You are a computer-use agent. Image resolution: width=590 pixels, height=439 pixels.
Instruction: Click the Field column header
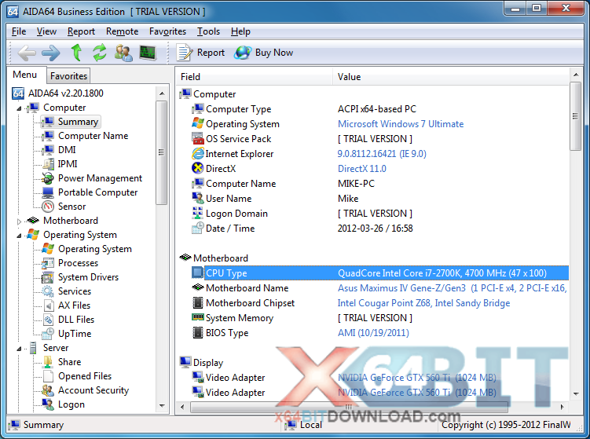click(255, 77)
